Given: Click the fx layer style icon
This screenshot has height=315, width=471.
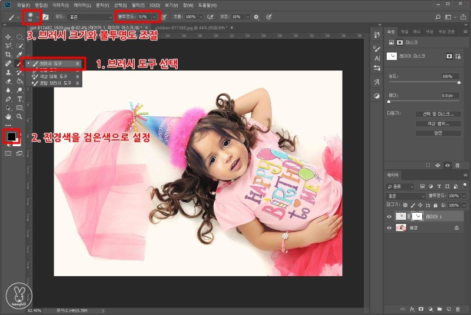Looking at the screenshot, I should tap(412, 308).
